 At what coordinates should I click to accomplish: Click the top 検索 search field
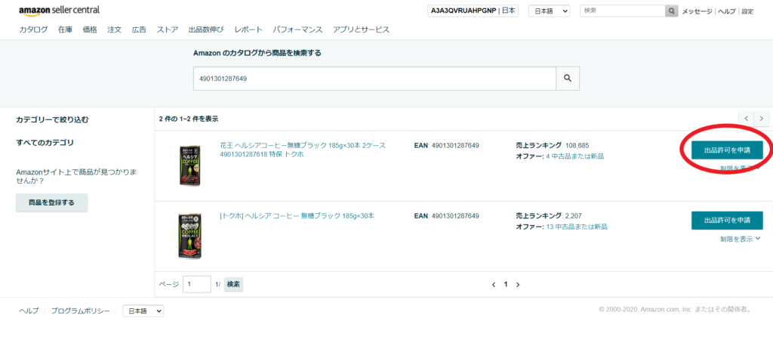(623, 11)
